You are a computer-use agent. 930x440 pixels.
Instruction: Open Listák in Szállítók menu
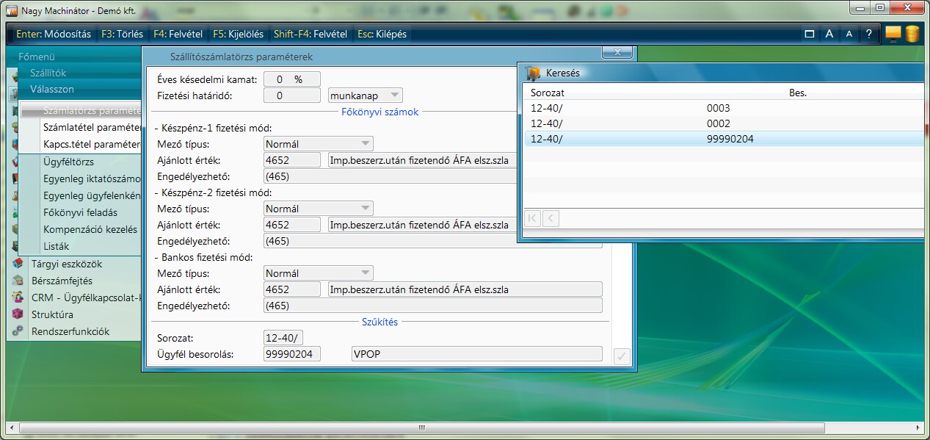(x=57, y=246)
